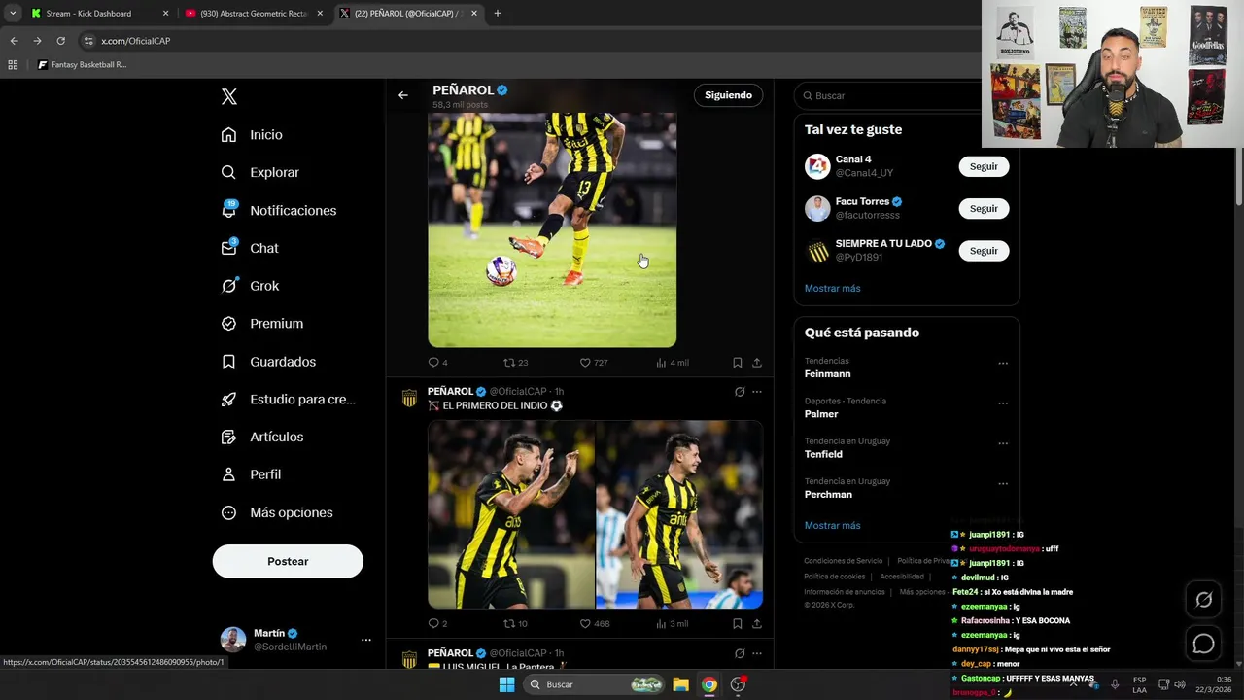View analytics showing 4 mil views
Image resolution: width=1244 pixels, height=700 pixels.
[x=672, y=363]
